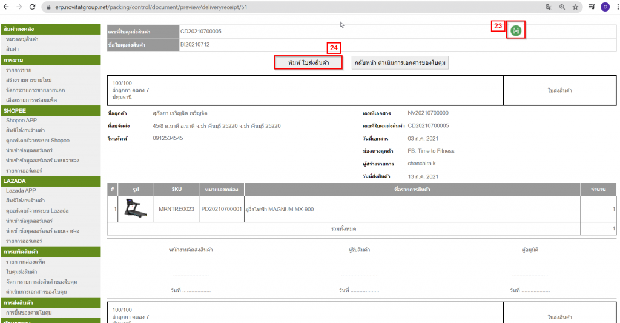Click the 'พิมพ์ ใบส่งสินค้า' print button
The width and height of the screenshot is (620, 323).
click(x=309, y=63)
